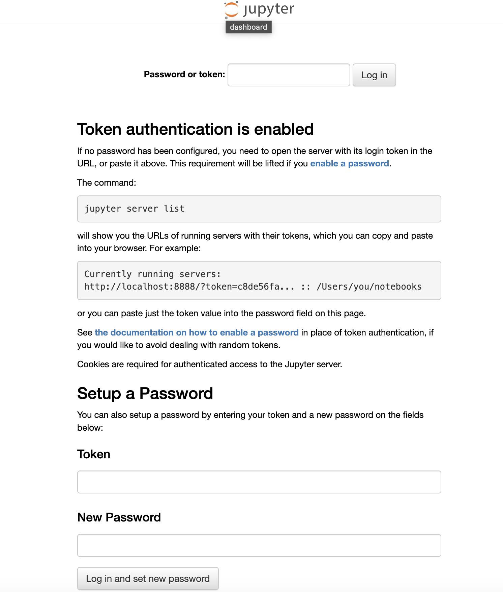The image size is (503, 592).
Task: Click the Log in button
Action: (x=374, y=75)
